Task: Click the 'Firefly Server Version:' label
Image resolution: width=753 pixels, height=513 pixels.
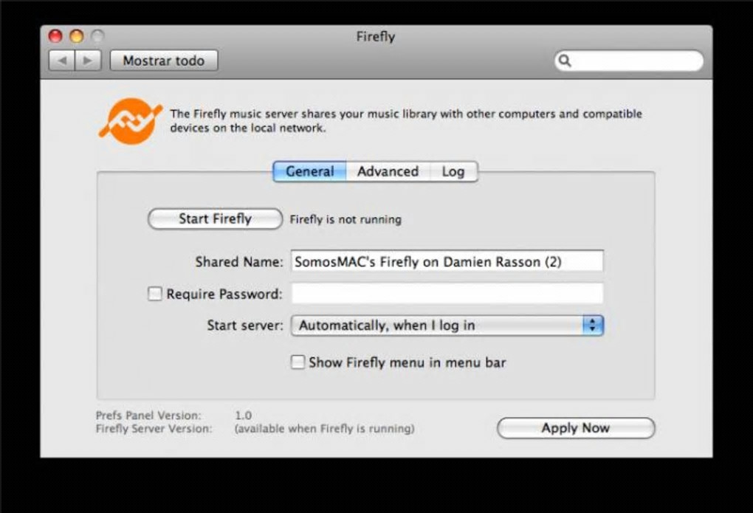Action: pos(154,428)
